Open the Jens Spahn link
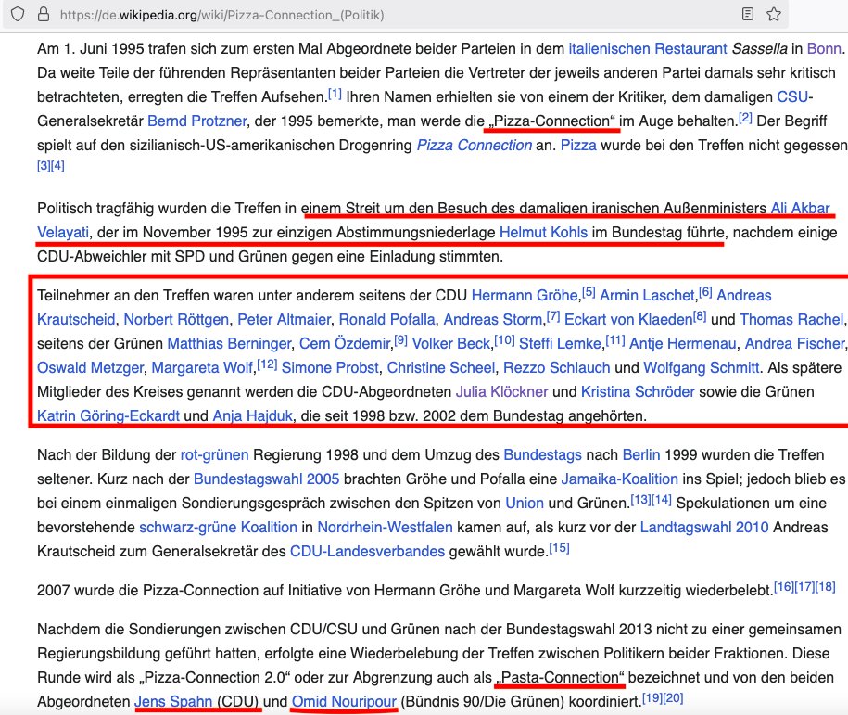 pos(173,701)
